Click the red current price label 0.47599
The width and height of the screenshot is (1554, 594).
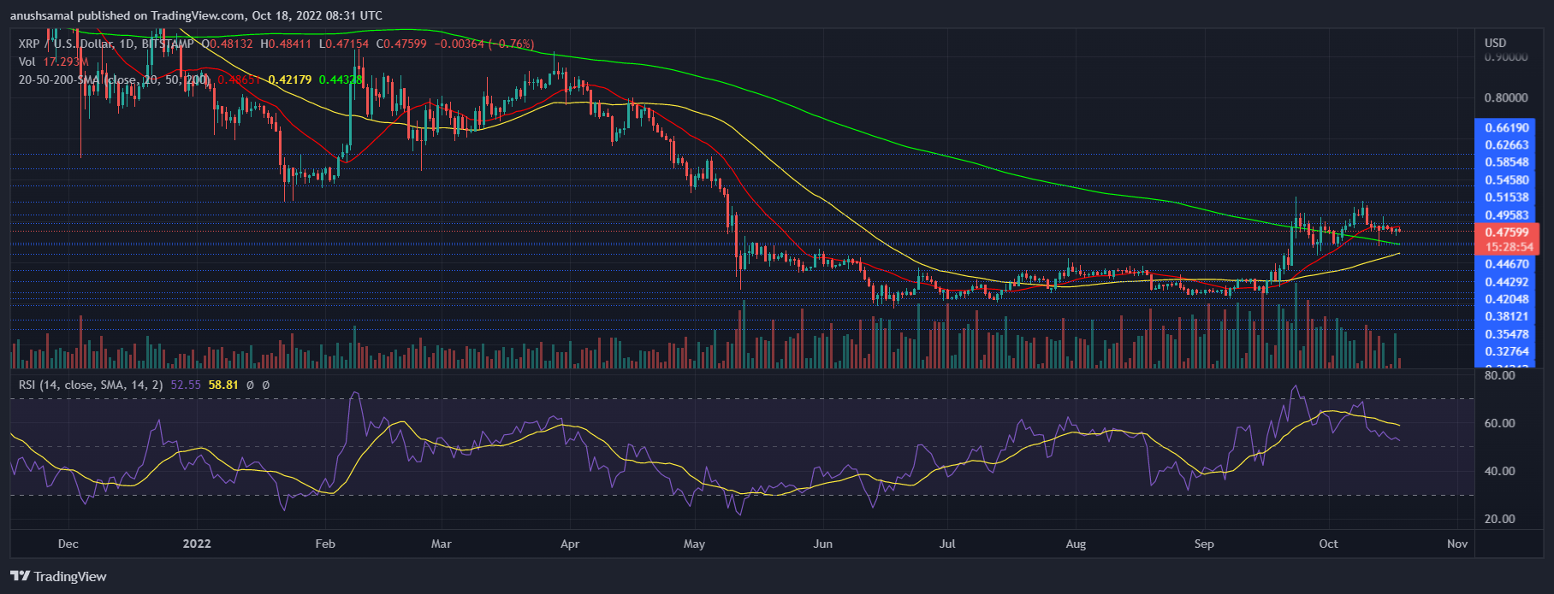[1506, 232]
